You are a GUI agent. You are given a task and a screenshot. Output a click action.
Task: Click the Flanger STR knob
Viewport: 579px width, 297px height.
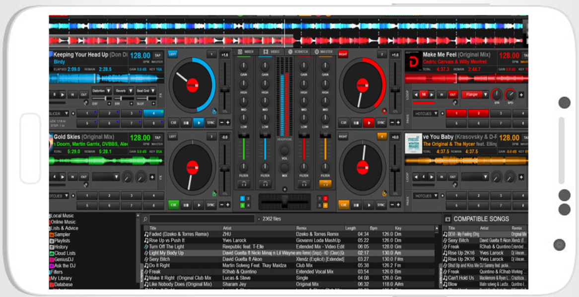pos(497,95)
